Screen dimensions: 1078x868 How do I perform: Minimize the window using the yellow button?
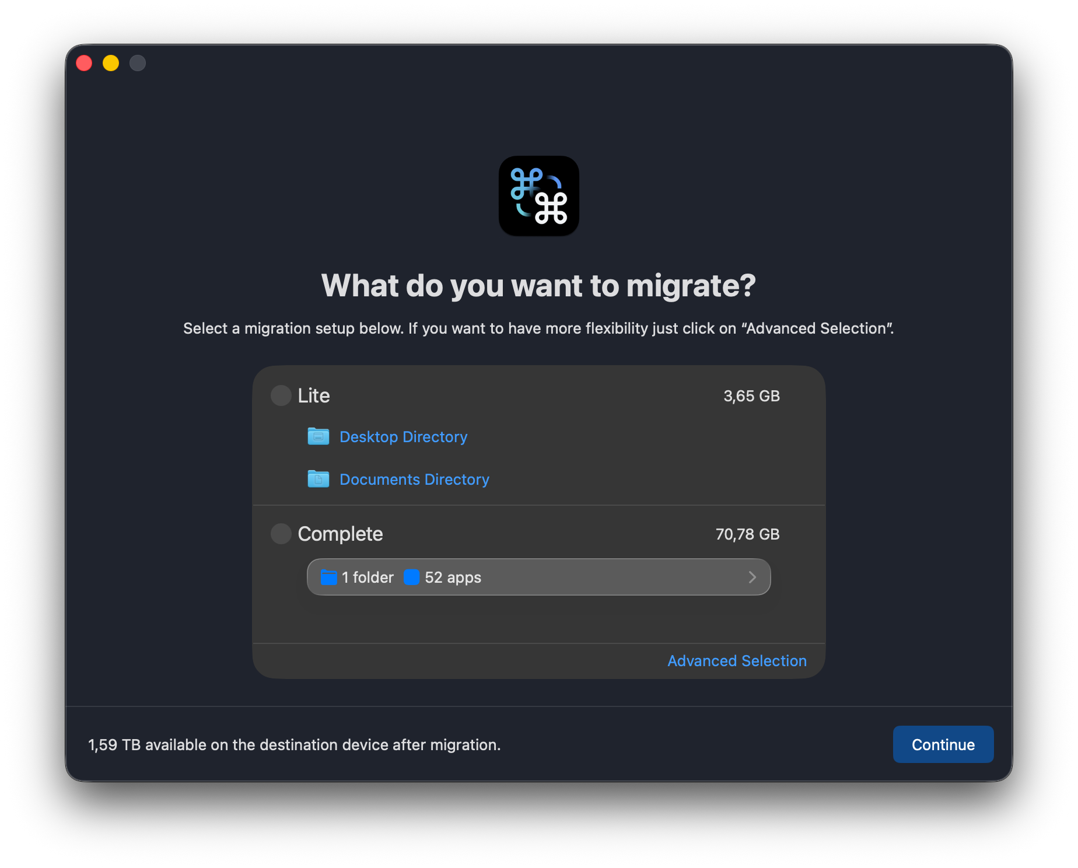click(x=111, y=63)
